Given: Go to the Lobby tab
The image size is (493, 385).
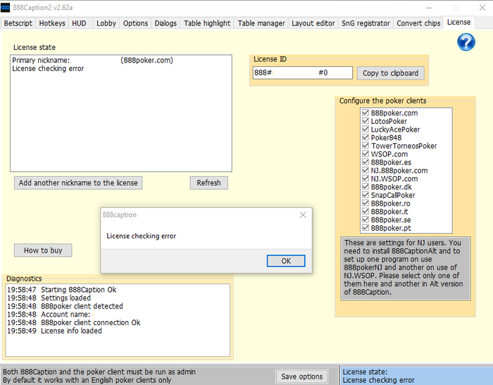Looking at the screenshot, I should (106, 23).
